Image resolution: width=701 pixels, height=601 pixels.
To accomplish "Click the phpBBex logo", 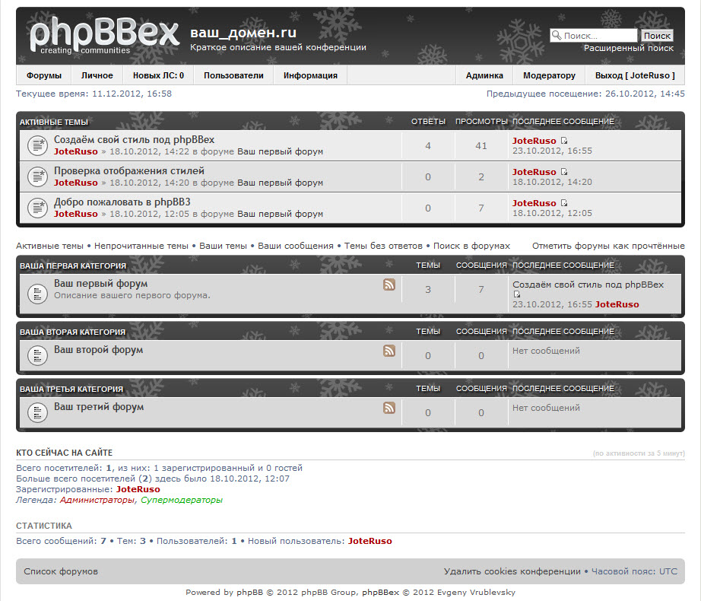I will (100, 36).
